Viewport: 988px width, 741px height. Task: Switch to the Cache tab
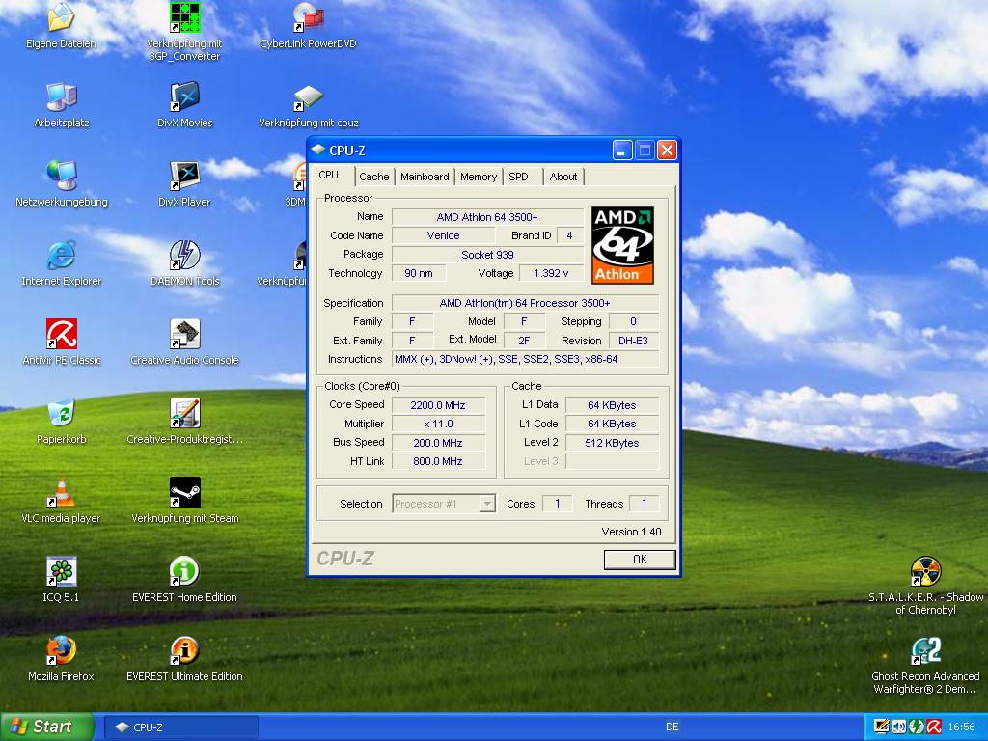point(374,177)
